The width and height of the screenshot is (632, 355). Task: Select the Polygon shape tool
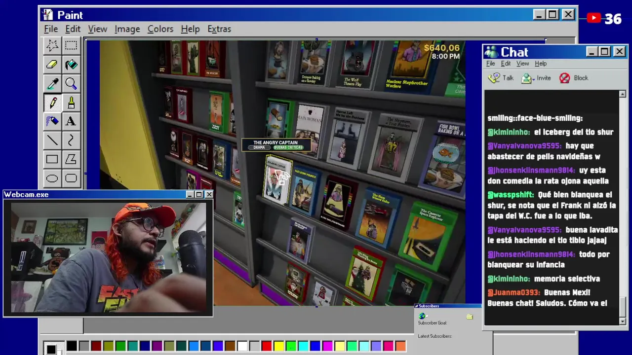[x=71, y=159]
